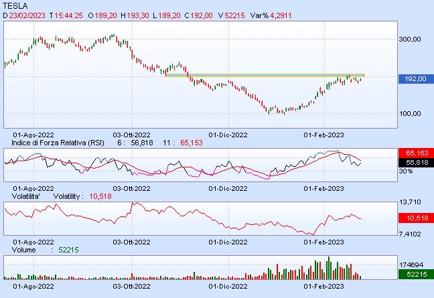Click the Indice di Forza Relativa (RSI) title
This screenshot has height=298, width=434.
(x=58, y=143)
